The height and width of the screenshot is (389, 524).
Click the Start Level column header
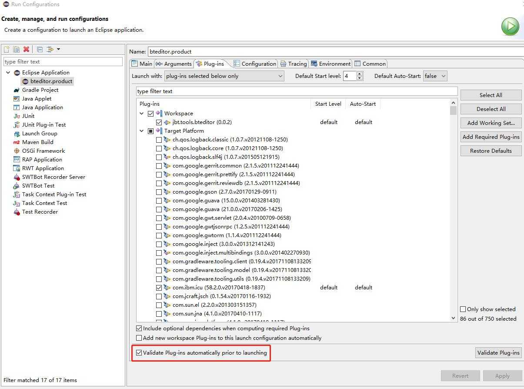click(x=328, y=104)
